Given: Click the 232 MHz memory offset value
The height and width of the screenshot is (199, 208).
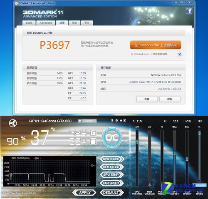Looking at the screenshot, I should (x=188, y=121).
